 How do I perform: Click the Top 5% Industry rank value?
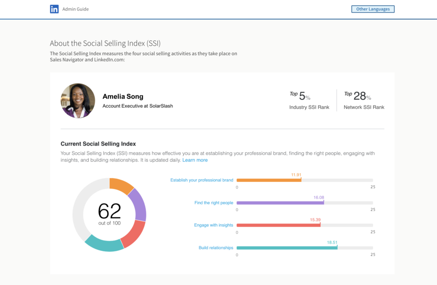[x=301, y=96]
